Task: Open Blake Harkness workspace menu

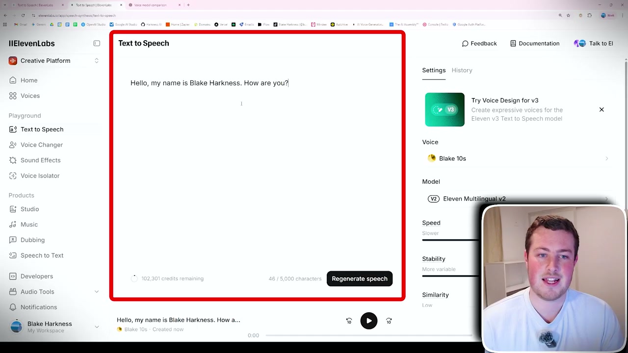Action: (53, 327)
